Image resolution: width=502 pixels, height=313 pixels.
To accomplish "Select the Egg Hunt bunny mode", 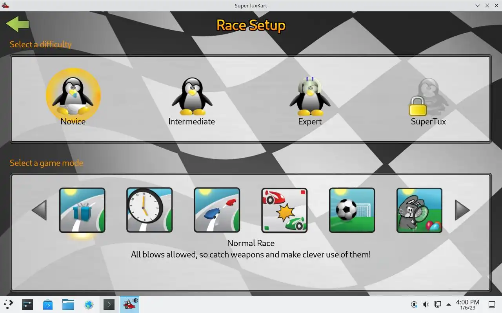I will pyautogui.click(x=419, y=210).
